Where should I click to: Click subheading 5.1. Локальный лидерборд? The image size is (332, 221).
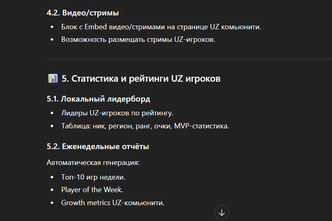click(99, 99)
